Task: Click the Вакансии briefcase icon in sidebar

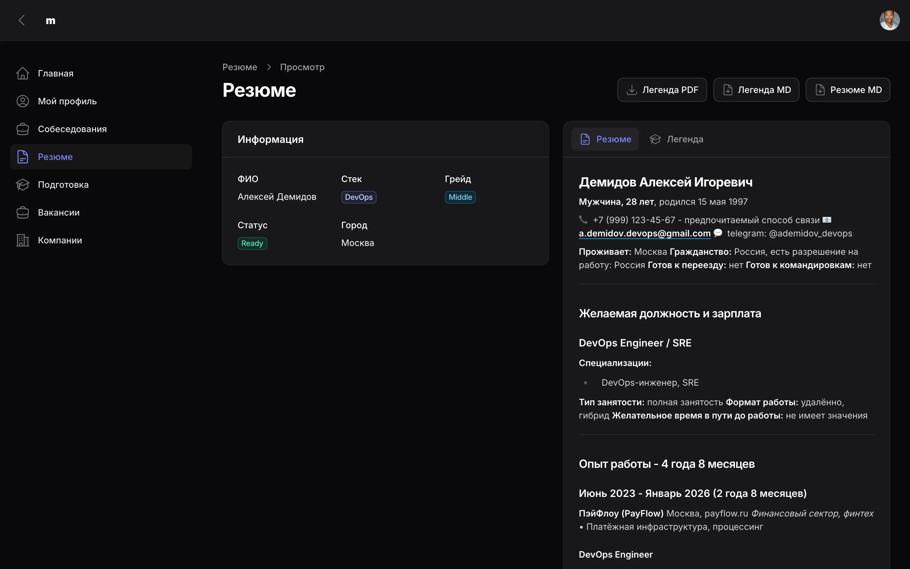Action: click(22, 213)
